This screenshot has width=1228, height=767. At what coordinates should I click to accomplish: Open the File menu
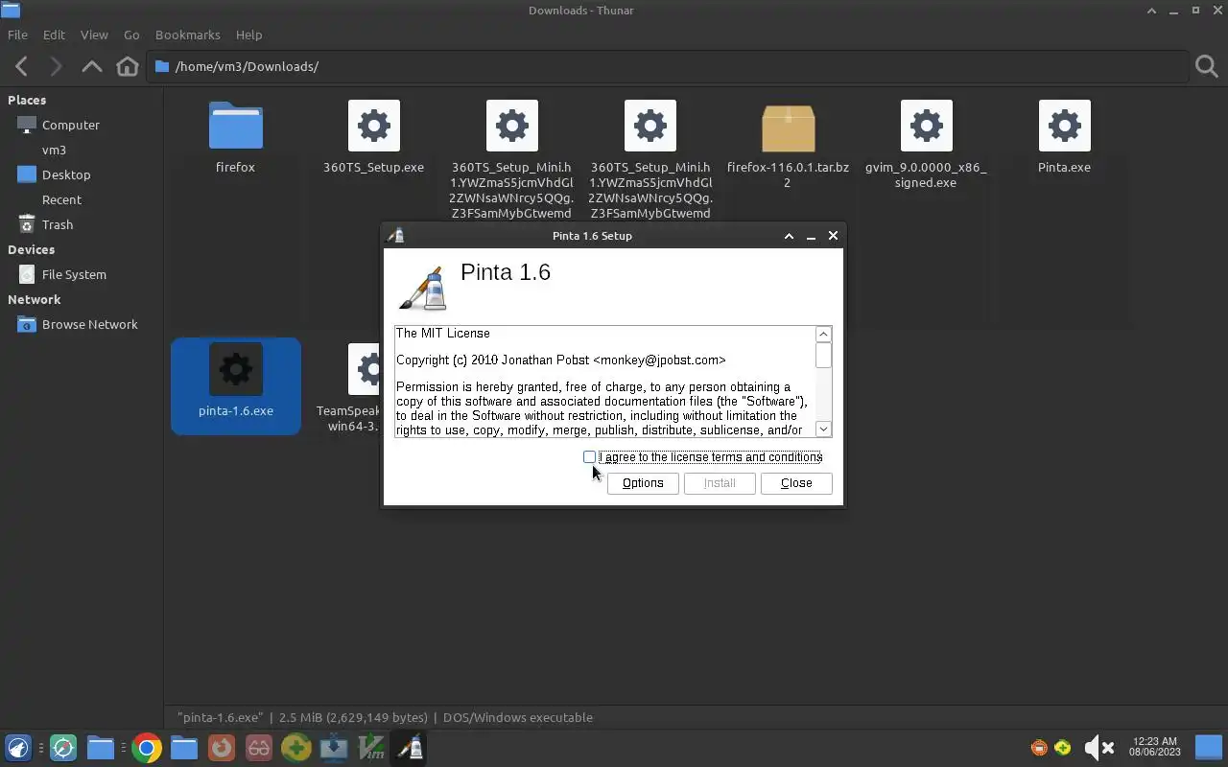click(17, 35)
